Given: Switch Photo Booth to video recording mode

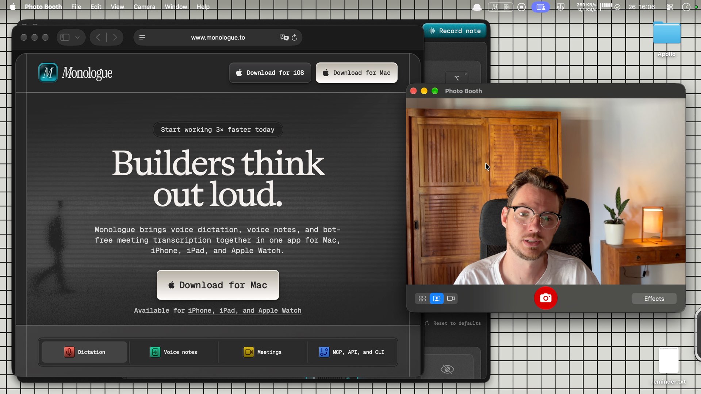Looking at the screenshot, I should [x=451, y=298].
